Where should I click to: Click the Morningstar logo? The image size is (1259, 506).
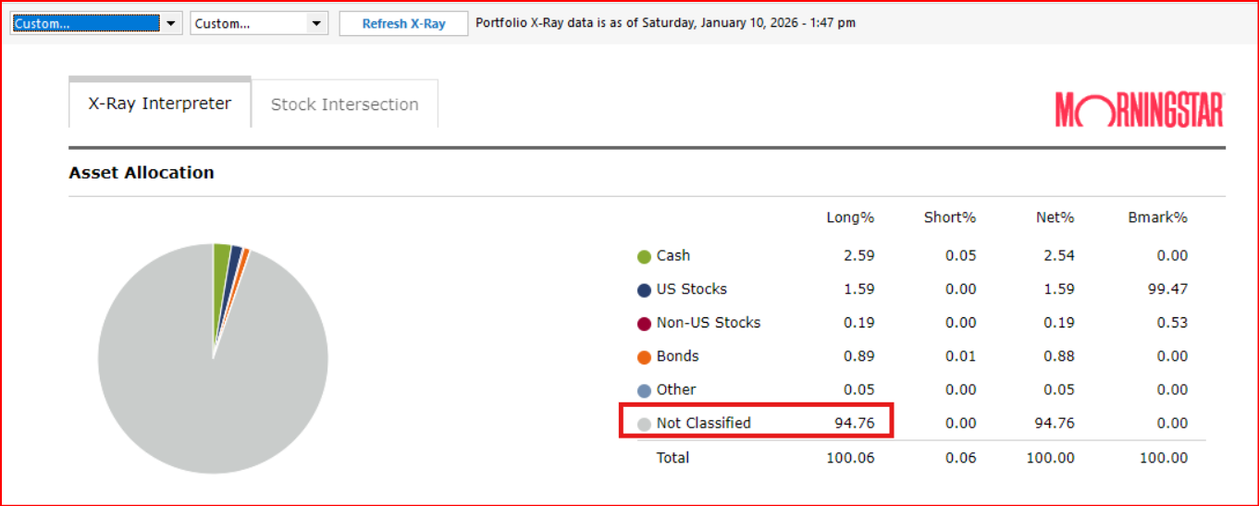click(x=1140, y=109)
